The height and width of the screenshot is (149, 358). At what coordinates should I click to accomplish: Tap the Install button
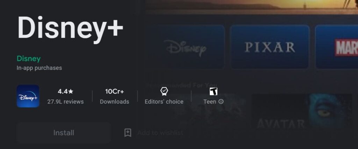click(64, 133)
